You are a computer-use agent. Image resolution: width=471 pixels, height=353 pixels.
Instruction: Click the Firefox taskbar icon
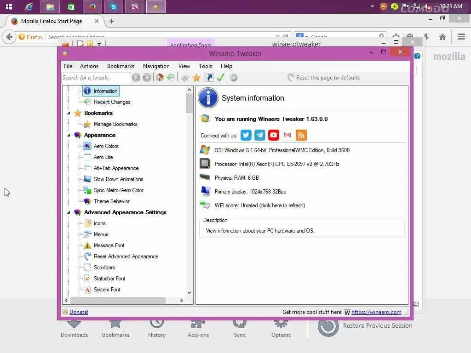pos(92,7)
